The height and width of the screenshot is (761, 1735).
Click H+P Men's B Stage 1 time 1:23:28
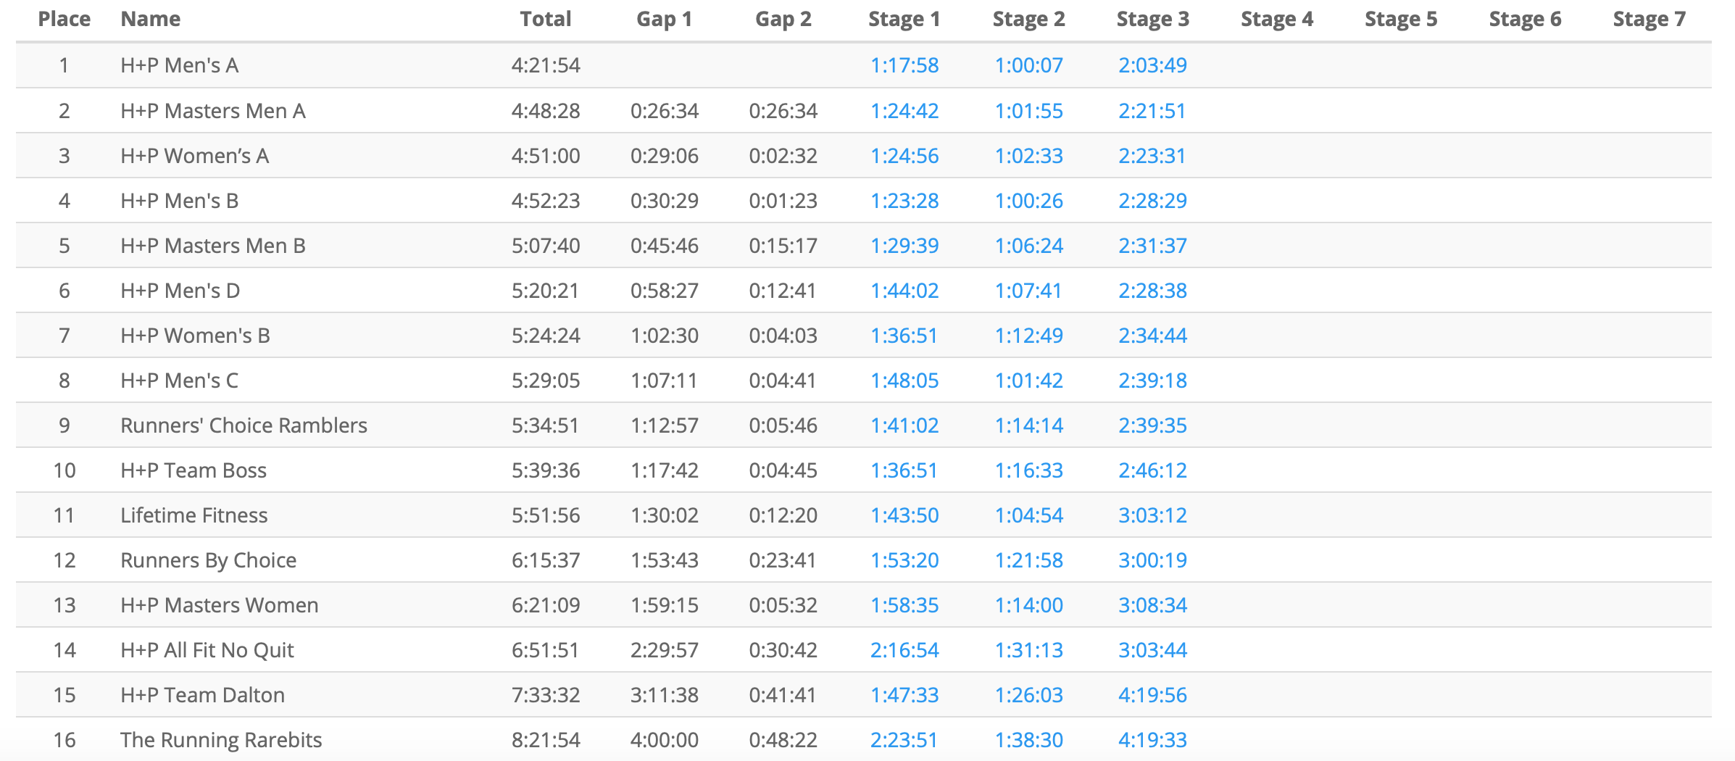[904, 201]
